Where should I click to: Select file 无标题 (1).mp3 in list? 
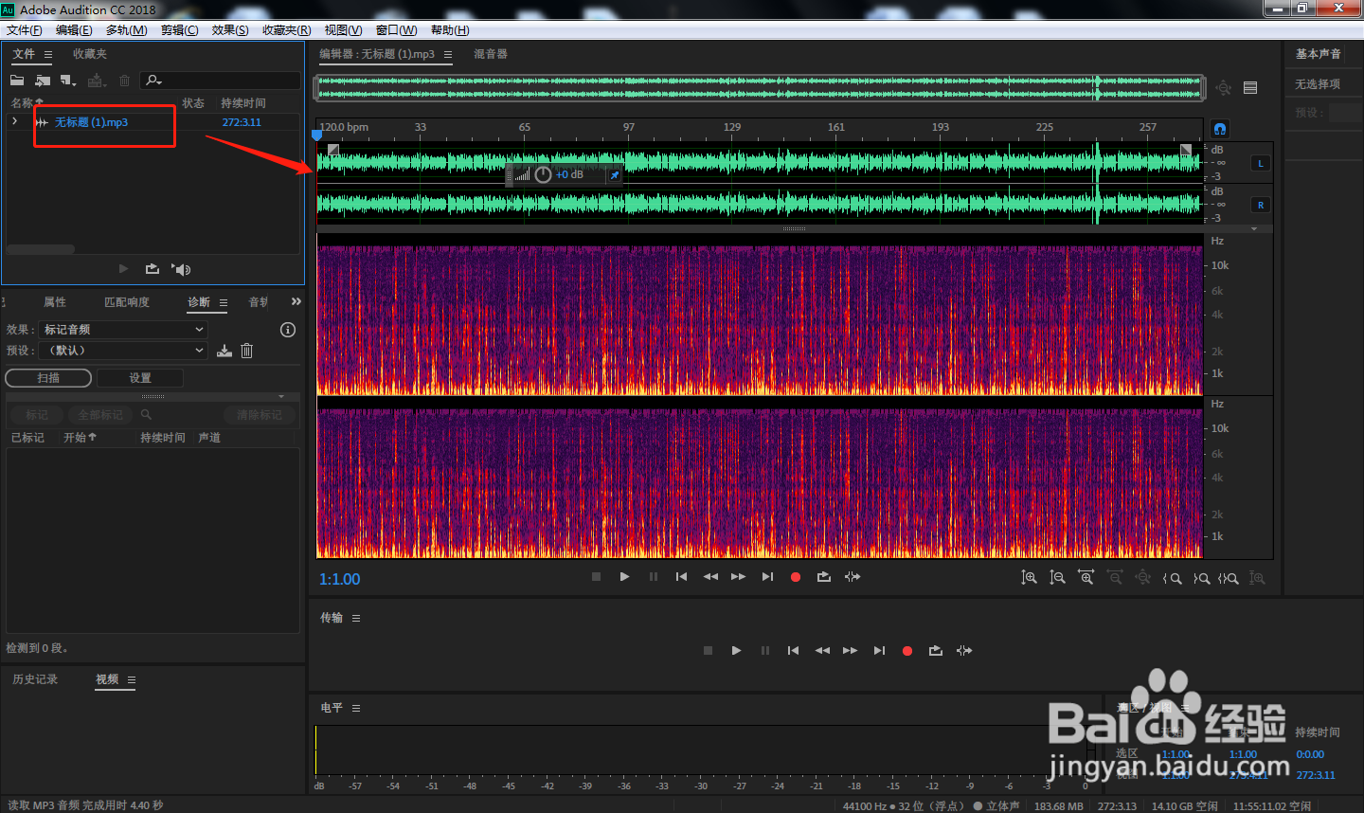(x=91, y=122)
